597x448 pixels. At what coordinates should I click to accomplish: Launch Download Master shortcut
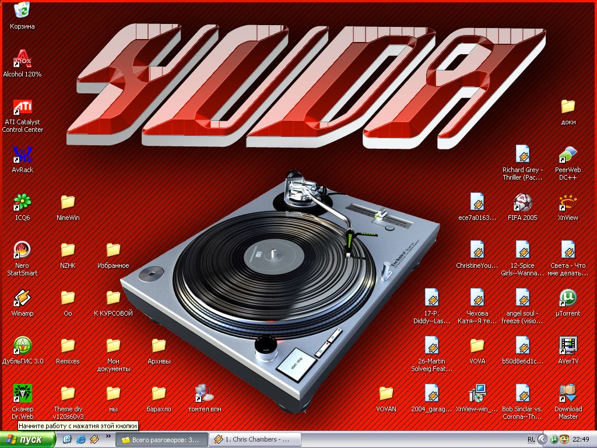coord(568,402)
